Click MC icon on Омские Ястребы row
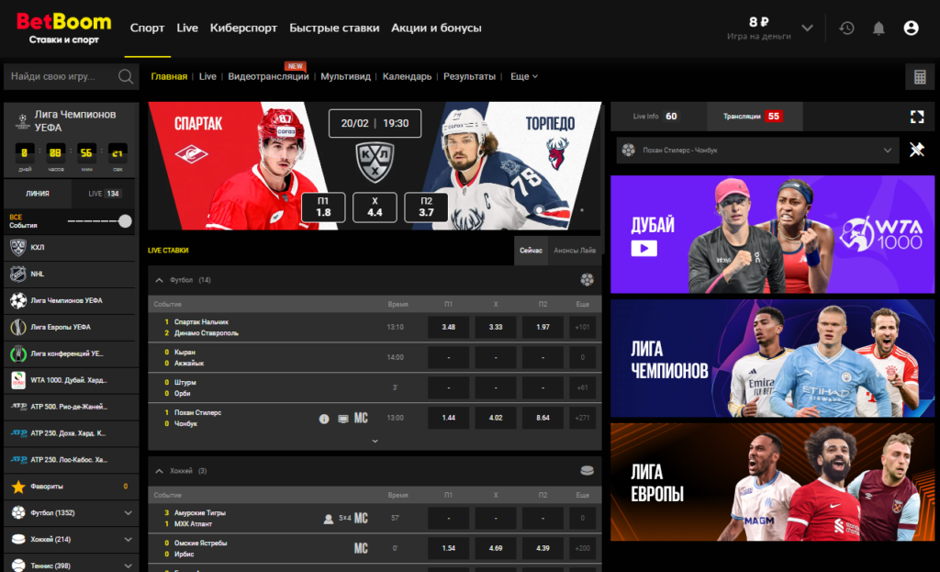 (361, 548)
